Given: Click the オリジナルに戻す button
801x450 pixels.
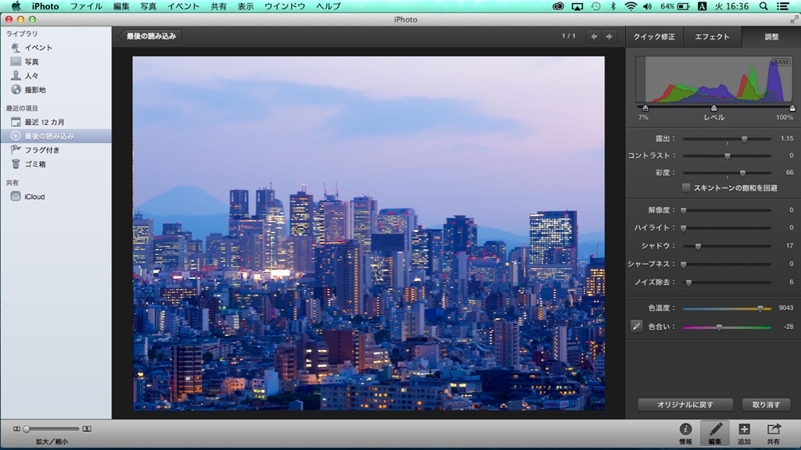Looking at the screenshot, I should 685,405.
